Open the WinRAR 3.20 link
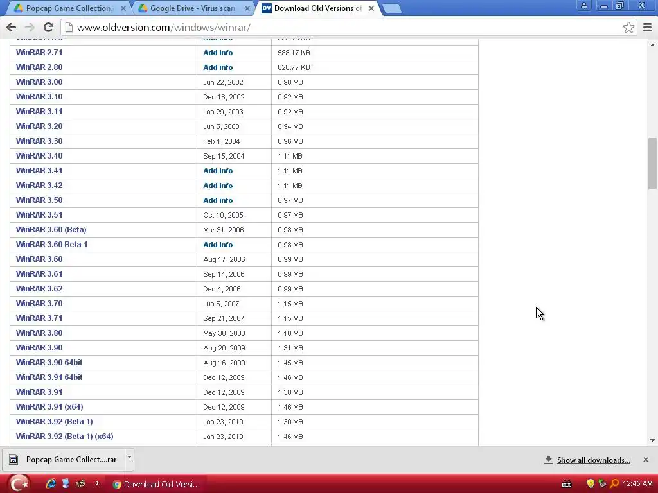658x493 pixels. point(39,126)
